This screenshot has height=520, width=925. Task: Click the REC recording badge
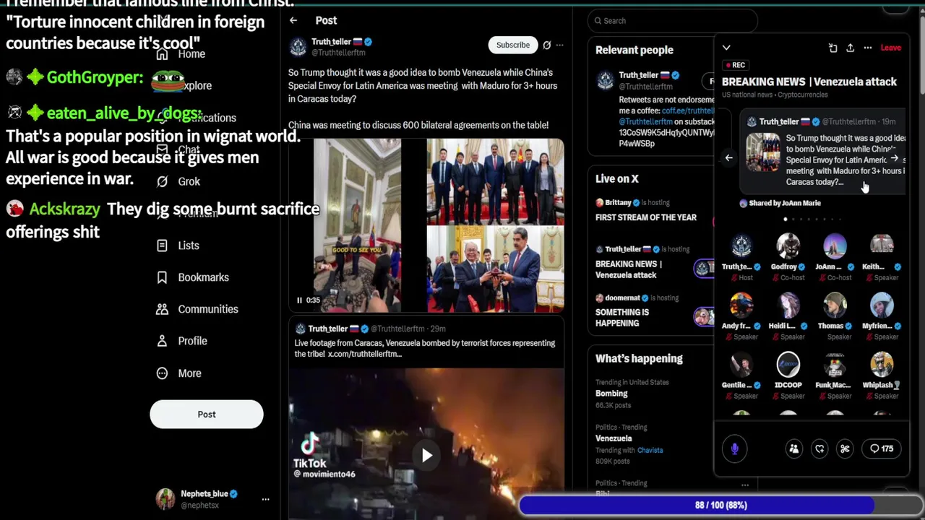734,65
